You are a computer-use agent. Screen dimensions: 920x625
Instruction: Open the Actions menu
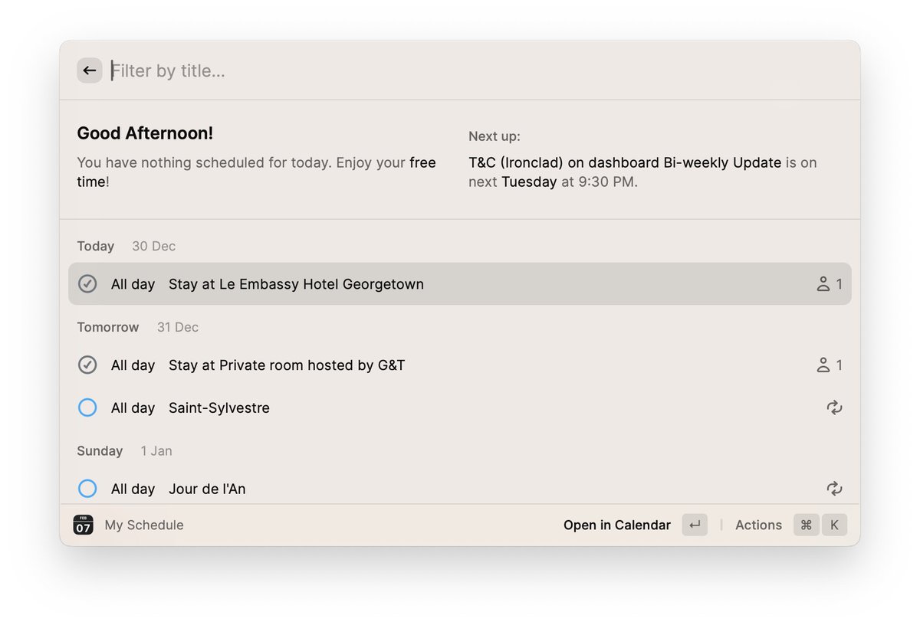click(757, 525)
